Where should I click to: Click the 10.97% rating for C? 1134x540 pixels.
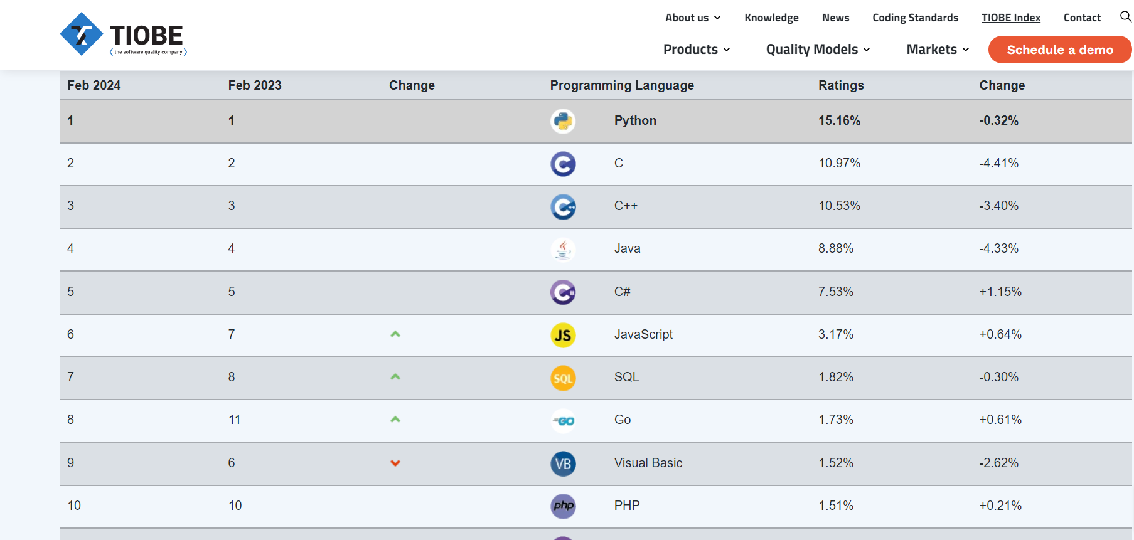click(x=839, y=163)
